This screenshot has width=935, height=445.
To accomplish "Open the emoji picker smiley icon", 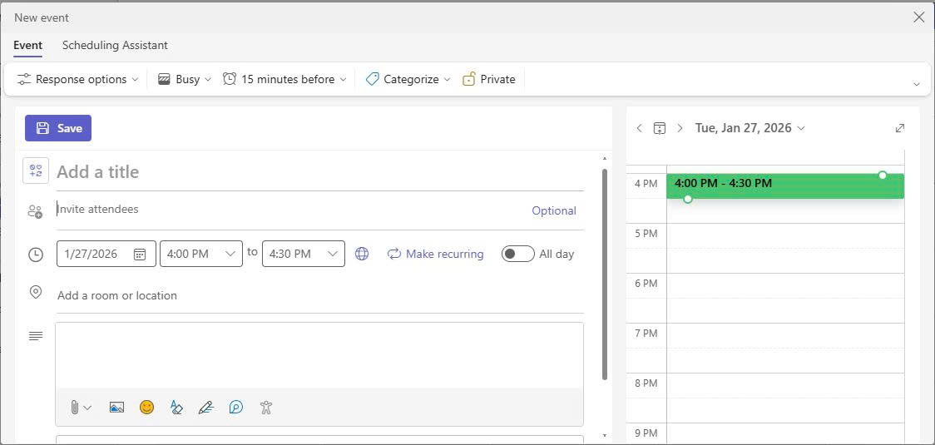I will (x=146, y=408).
